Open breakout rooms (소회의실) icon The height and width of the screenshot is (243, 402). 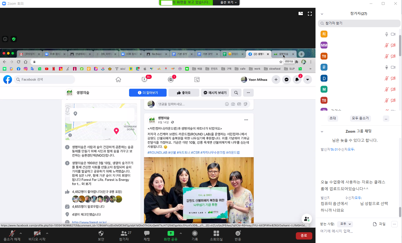[x=216, y=233]
